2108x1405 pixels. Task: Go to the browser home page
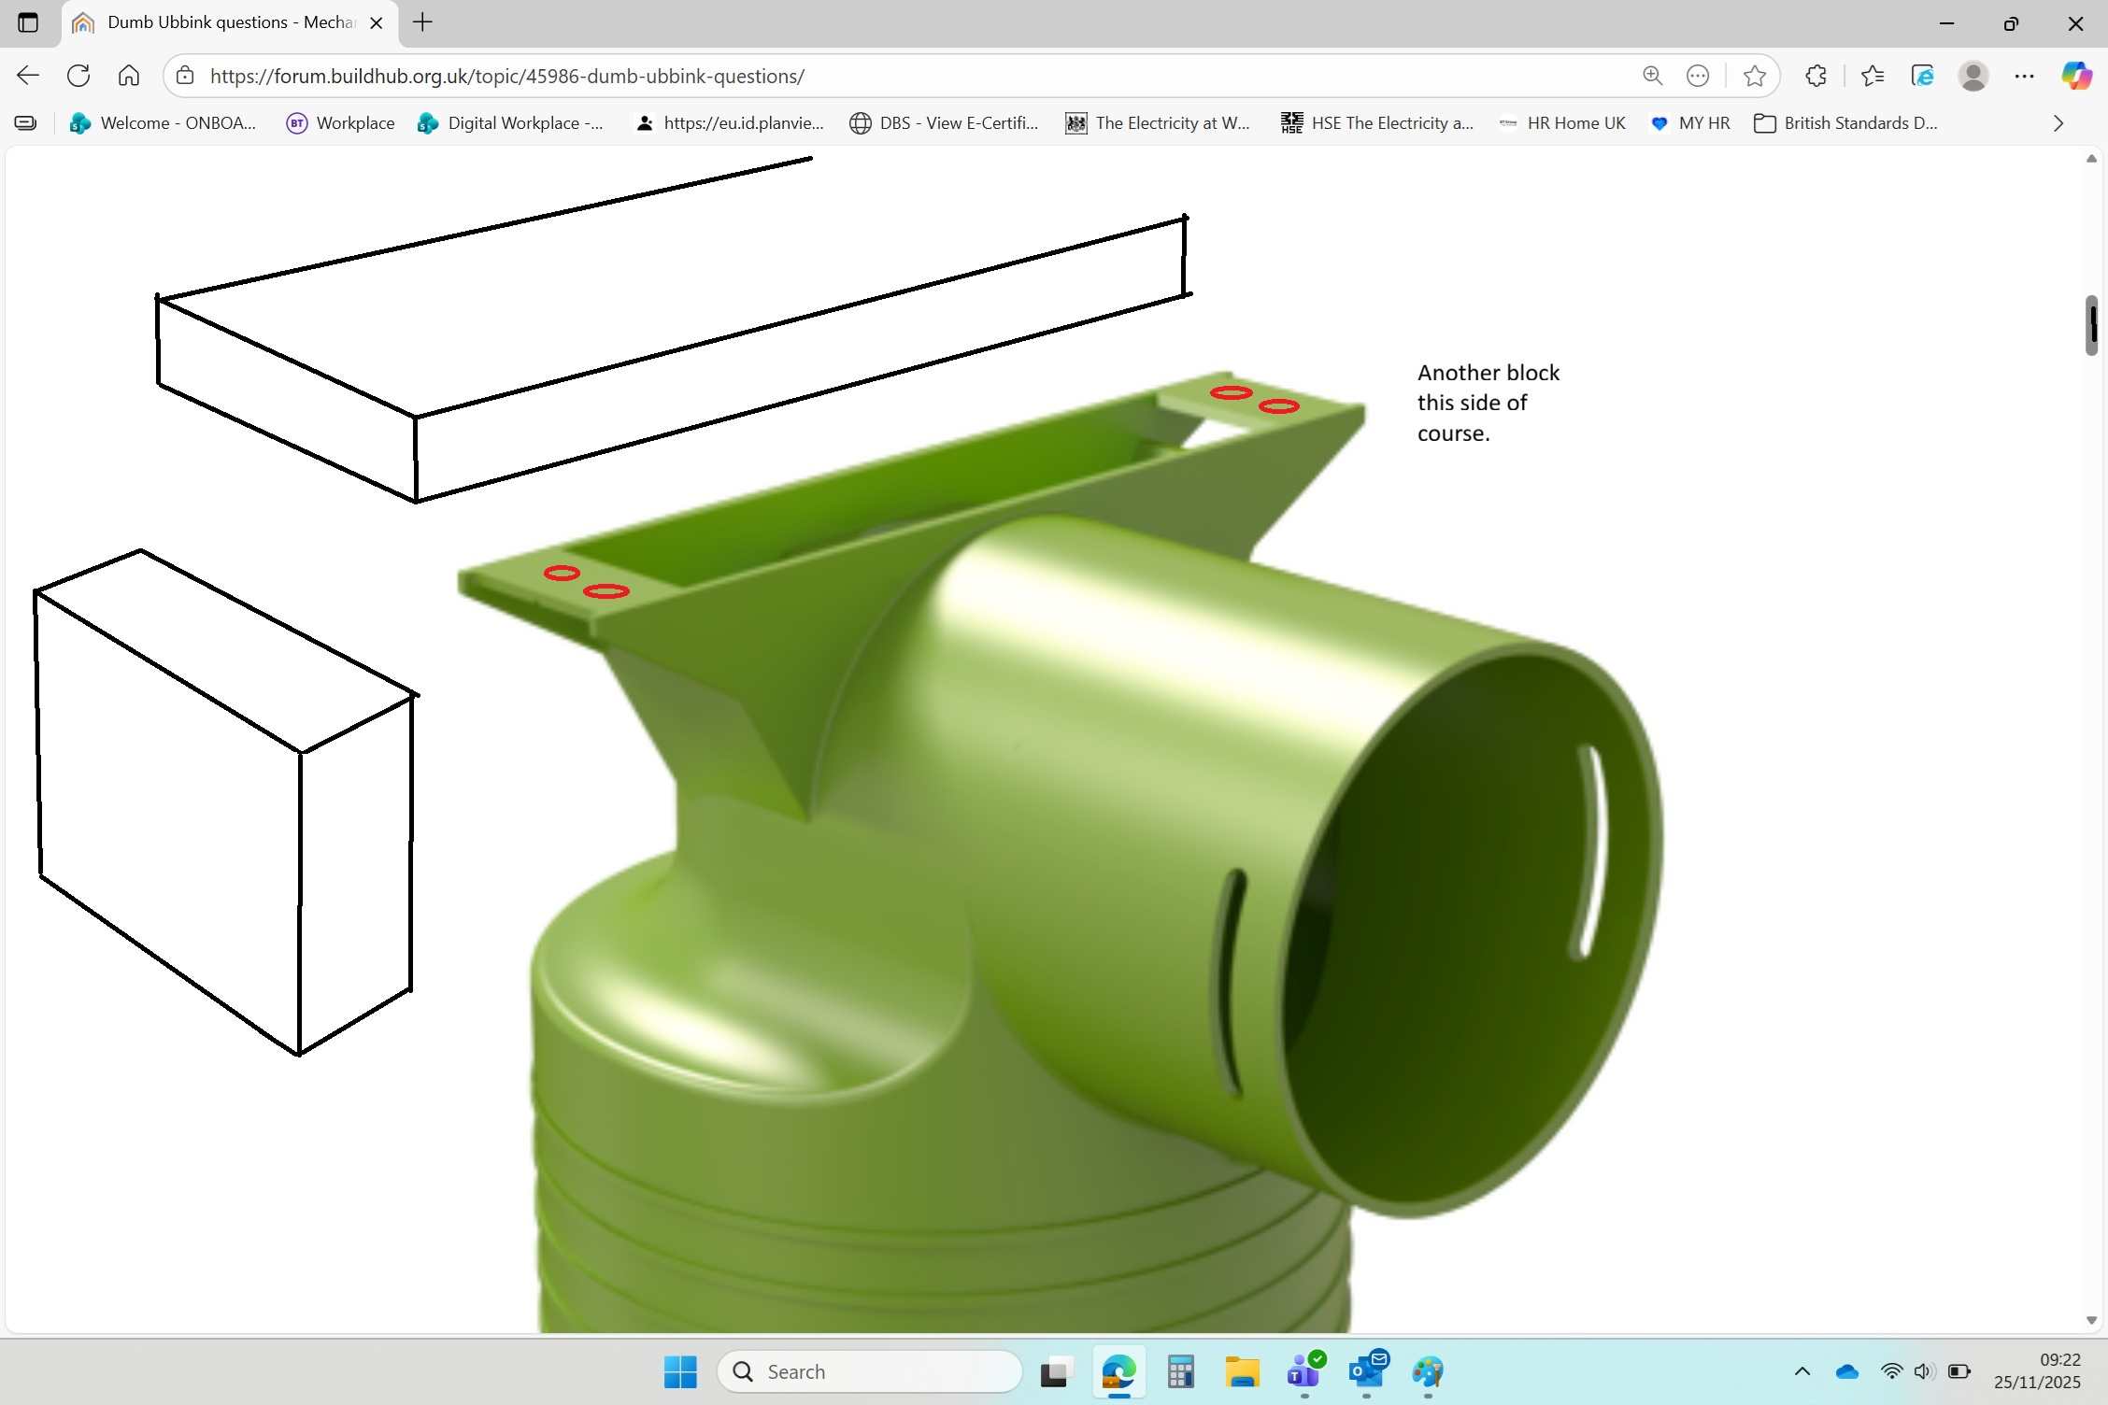tap(129, 76)
